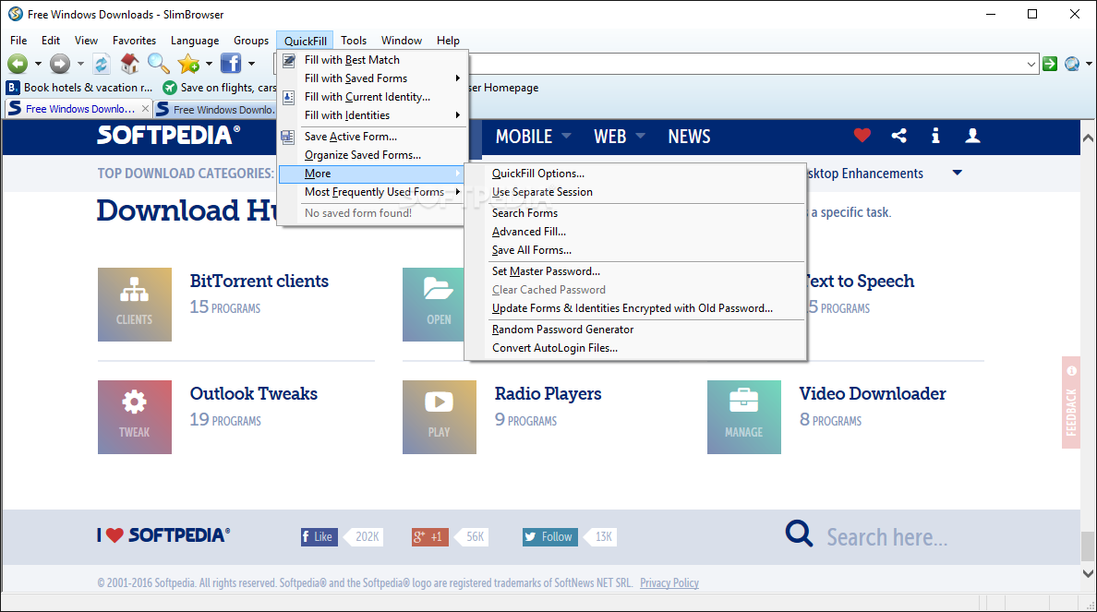Close the first Free Windows Downloads tab
Viewport: 1097px width, 612px height.
pos(145,109)
